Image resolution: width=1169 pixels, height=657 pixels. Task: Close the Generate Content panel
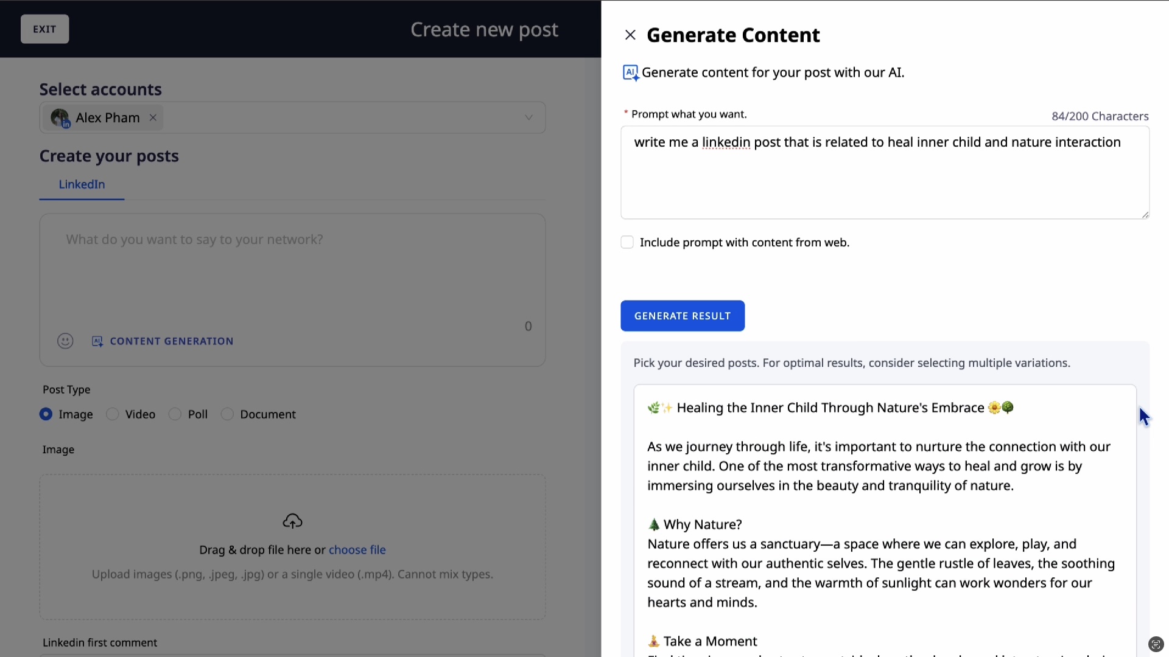click(x=630, y=35)
